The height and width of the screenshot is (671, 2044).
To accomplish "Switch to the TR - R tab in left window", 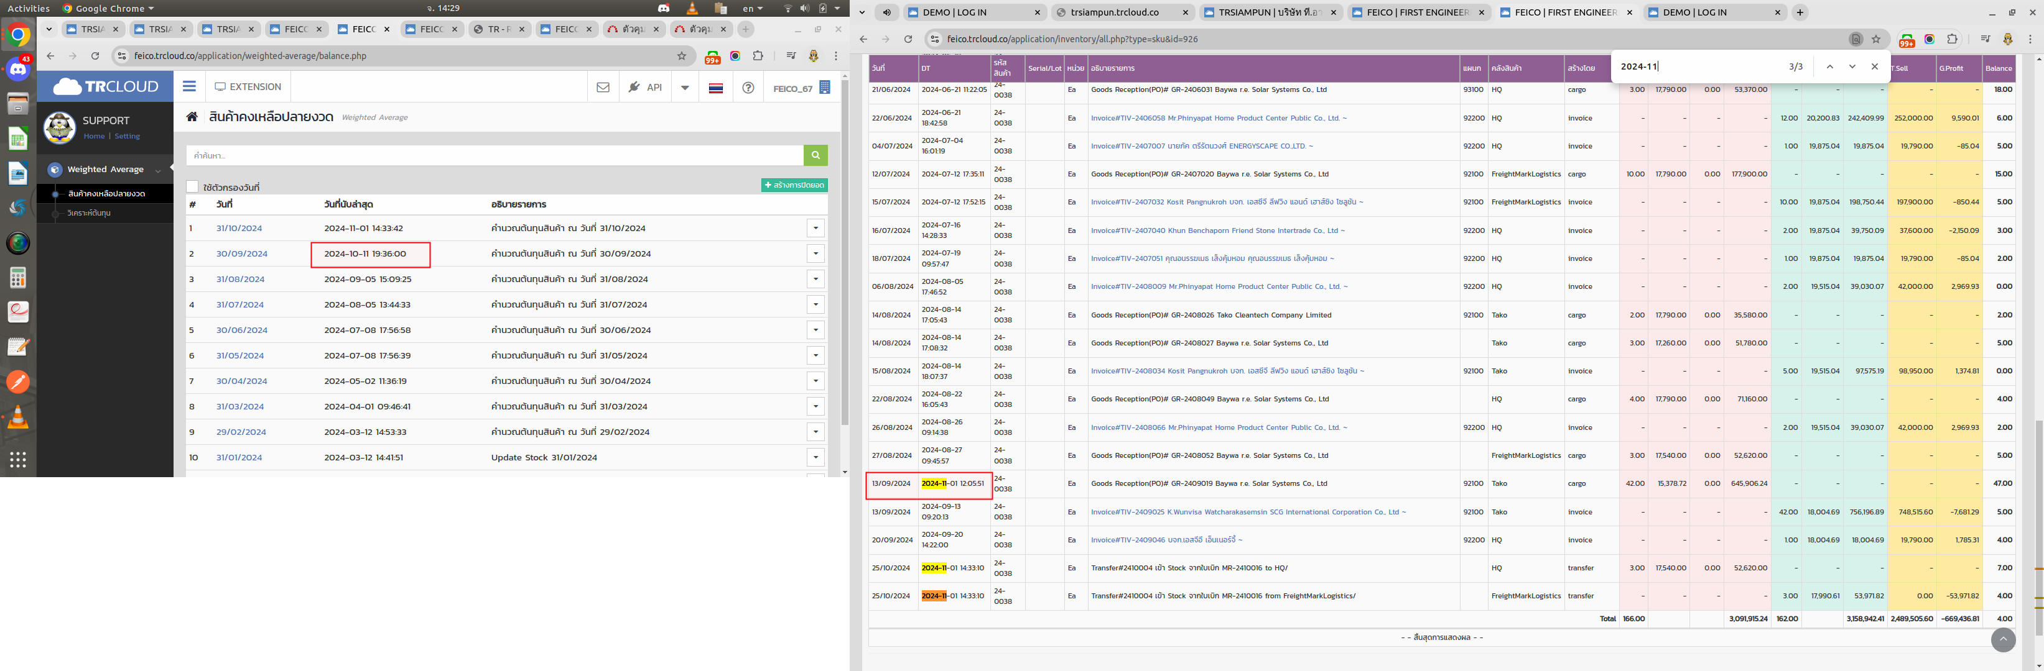I will coord(499,29).
